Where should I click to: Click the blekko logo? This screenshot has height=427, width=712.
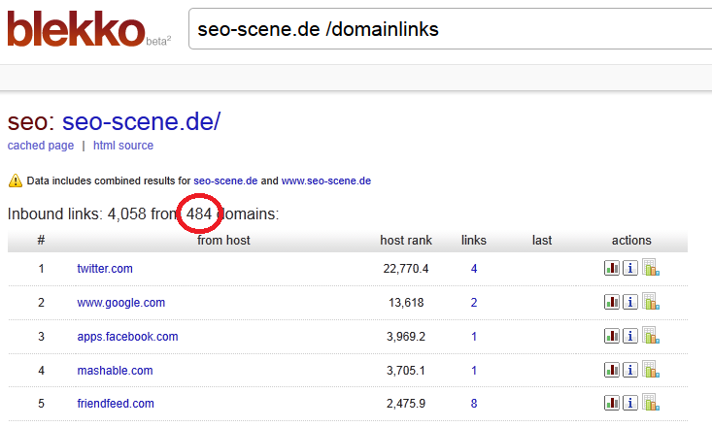click(76, 29)
